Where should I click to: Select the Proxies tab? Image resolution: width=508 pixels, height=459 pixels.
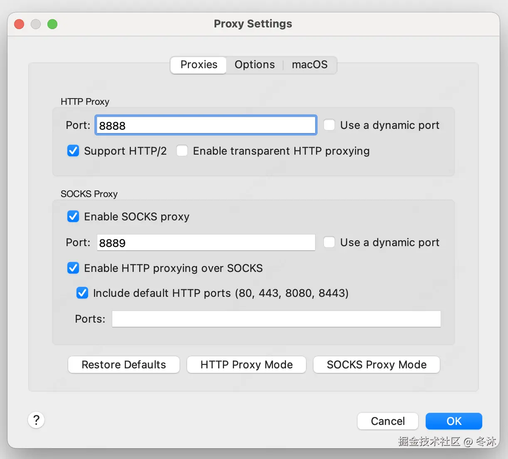199,65
